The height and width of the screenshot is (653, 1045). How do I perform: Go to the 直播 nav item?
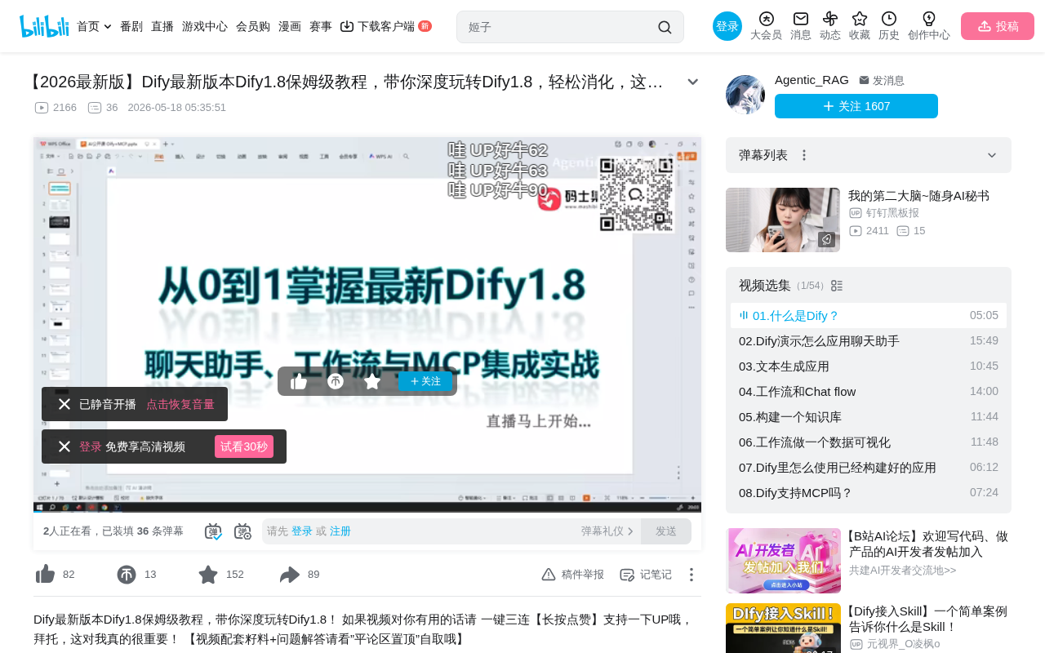pos(162,26)
